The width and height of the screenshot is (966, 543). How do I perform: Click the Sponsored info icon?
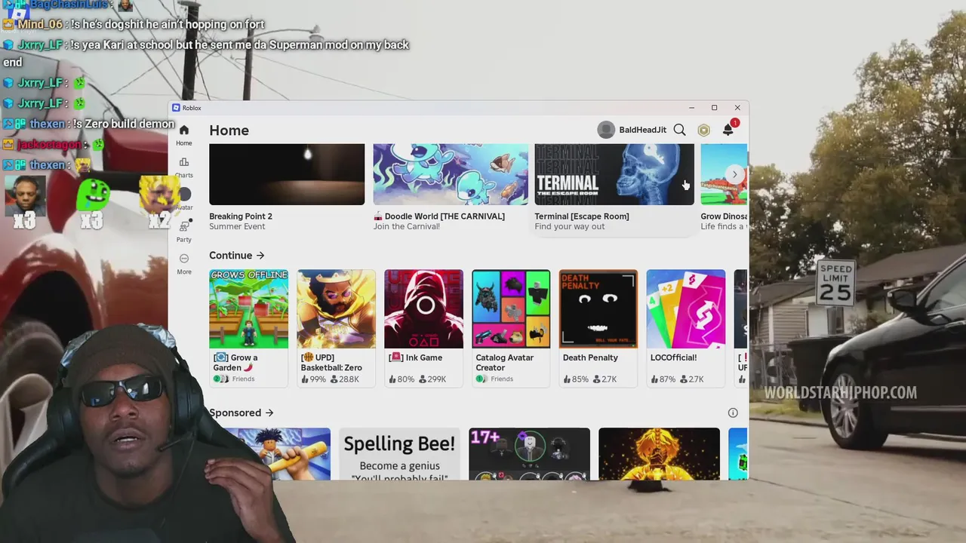pyautogui.click(x=733, y=413)
